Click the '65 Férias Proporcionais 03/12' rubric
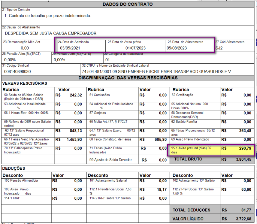 (193, 132)
